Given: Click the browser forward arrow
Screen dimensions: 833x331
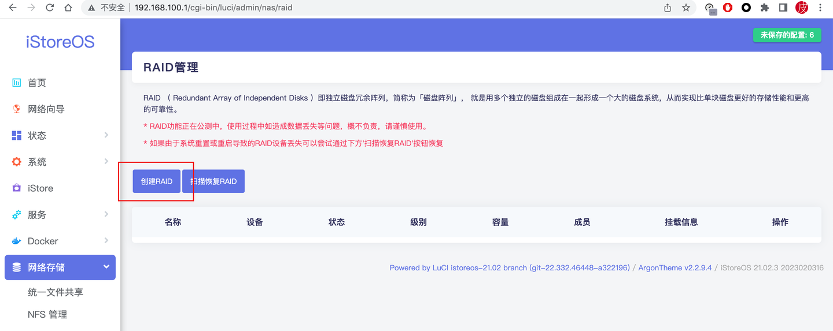Looking at the screenshot, I should pos(31,8).
